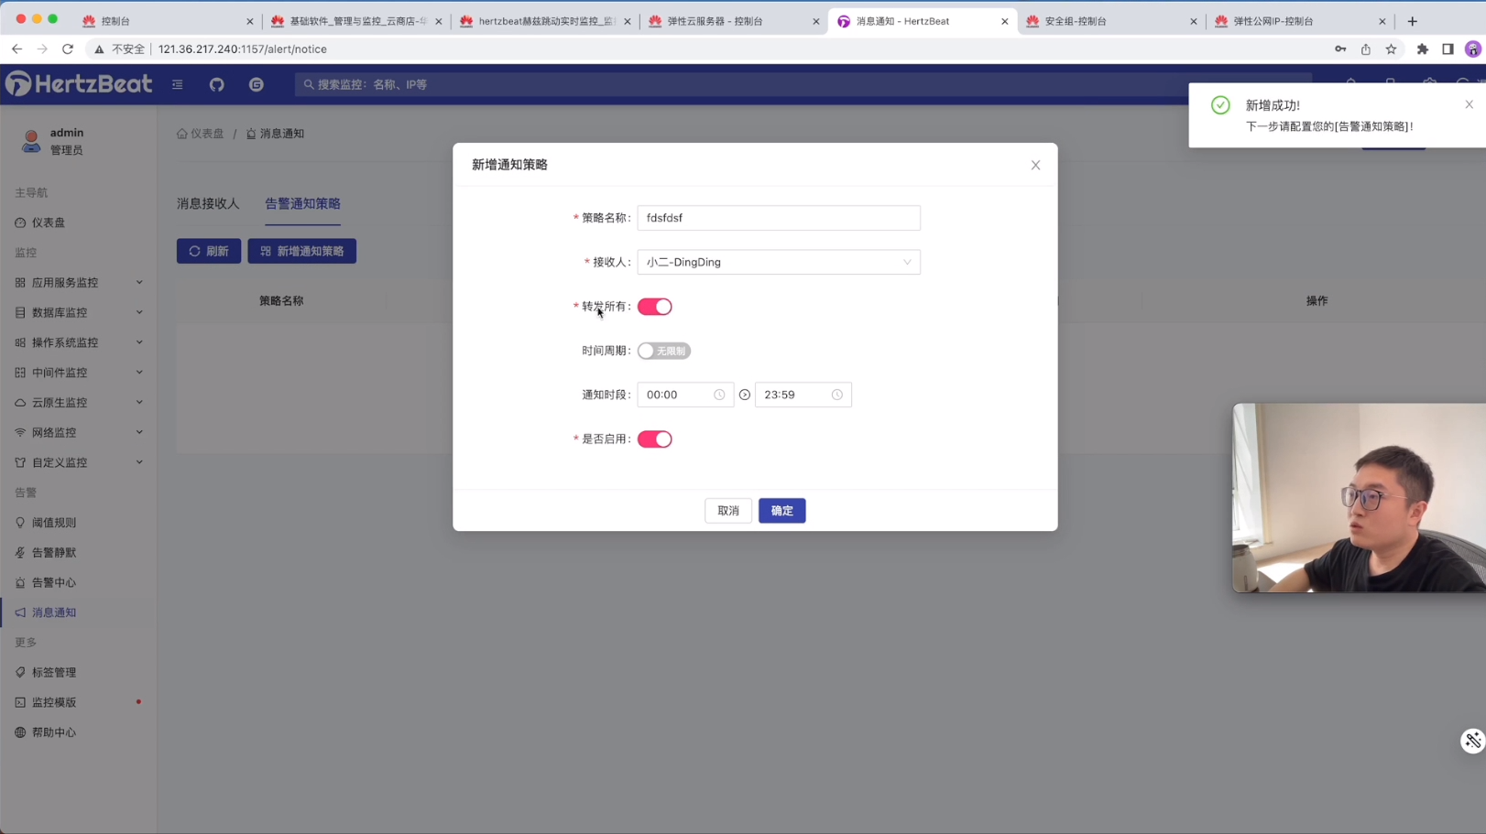1486x834 pixels.
Task: Click the browser profile avatar icon
Action: point(1473,49)
